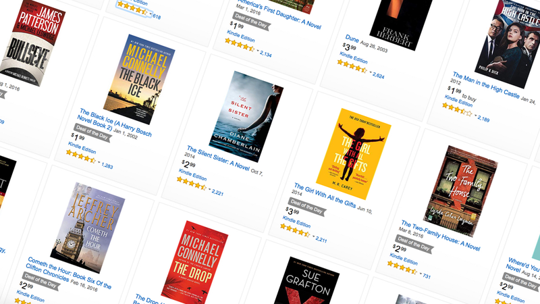Click Kindle Edition link under The Girl With All the Gifts
The image size is (540, 304).
coord(296,222)
